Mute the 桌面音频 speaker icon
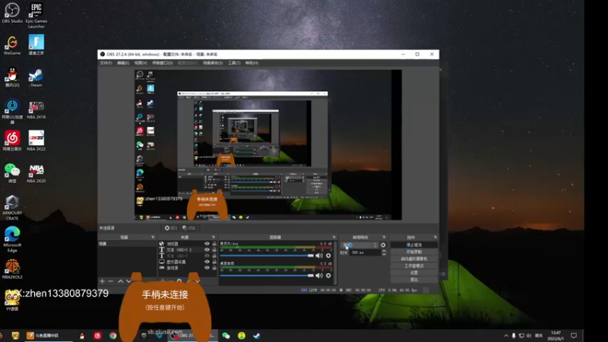The height and width of the screenshot is (342, 608). point(318,275)
